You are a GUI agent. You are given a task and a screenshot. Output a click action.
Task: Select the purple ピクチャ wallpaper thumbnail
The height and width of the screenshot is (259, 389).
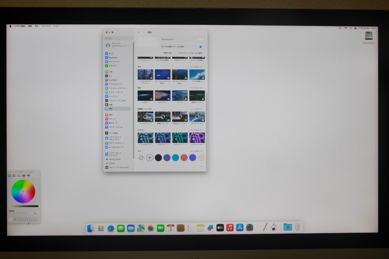click(197, 138)
